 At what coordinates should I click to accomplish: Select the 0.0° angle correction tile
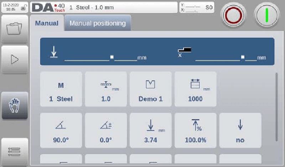[x=106, y=130]
